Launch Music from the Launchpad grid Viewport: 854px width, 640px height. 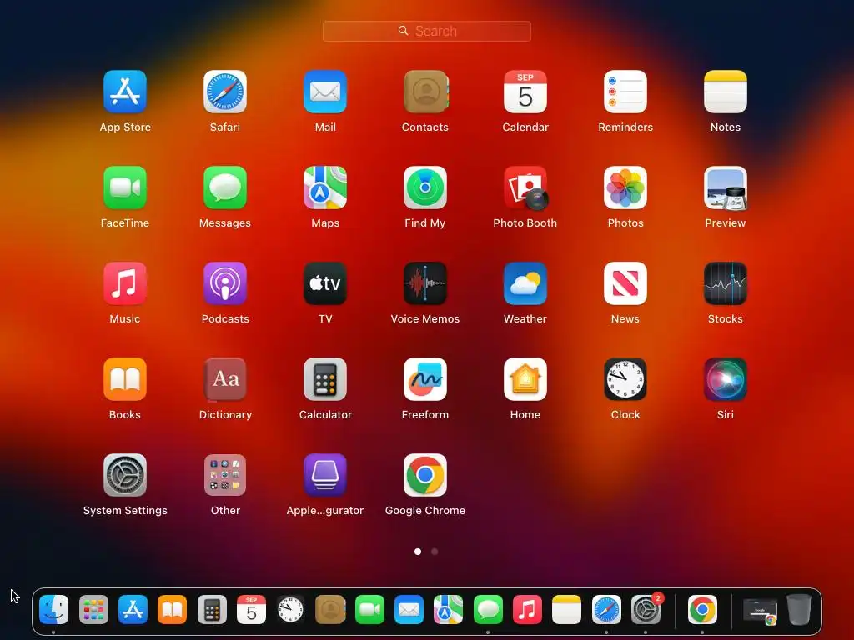(x=125, y=283)
